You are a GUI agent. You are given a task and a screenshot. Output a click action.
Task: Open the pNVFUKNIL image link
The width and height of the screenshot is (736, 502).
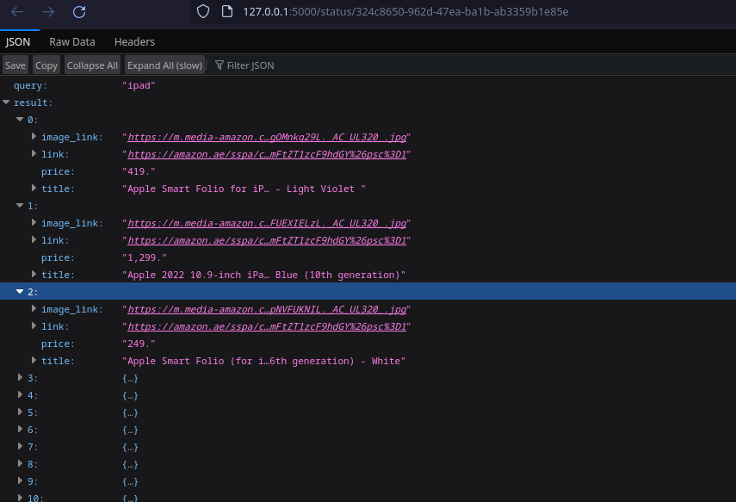pos(267,309)
